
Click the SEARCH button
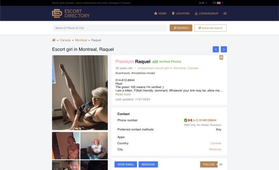click(x=181, y=28)
